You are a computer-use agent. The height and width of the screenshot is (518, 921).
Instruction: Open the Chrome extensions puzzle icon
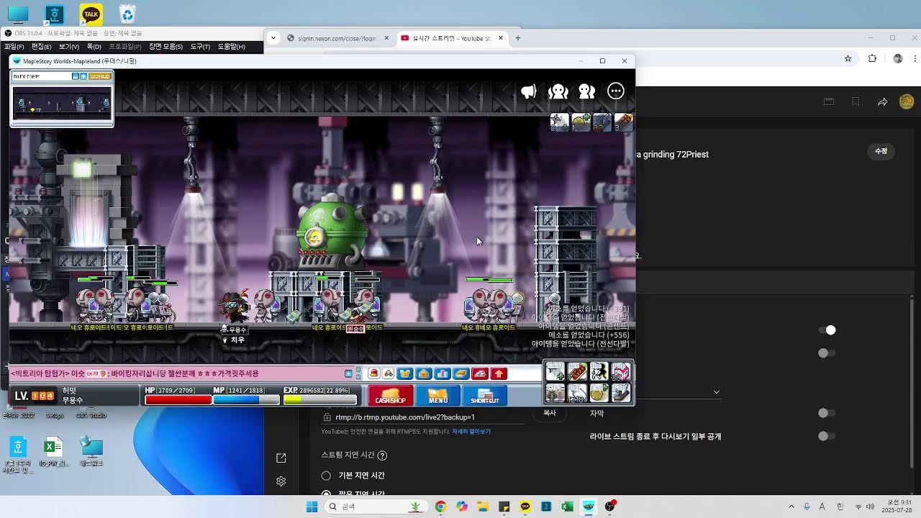click(x=873, y=59)
